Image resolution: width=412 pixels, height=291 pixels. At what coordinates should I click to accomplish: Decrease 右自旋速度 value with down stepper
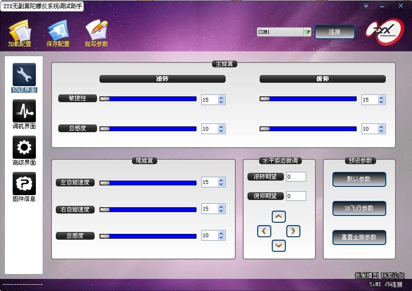tap(221, 211)
